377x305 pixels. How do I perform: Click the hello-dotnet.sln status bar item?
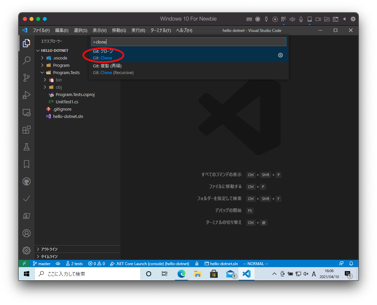[x=221, y=263]
